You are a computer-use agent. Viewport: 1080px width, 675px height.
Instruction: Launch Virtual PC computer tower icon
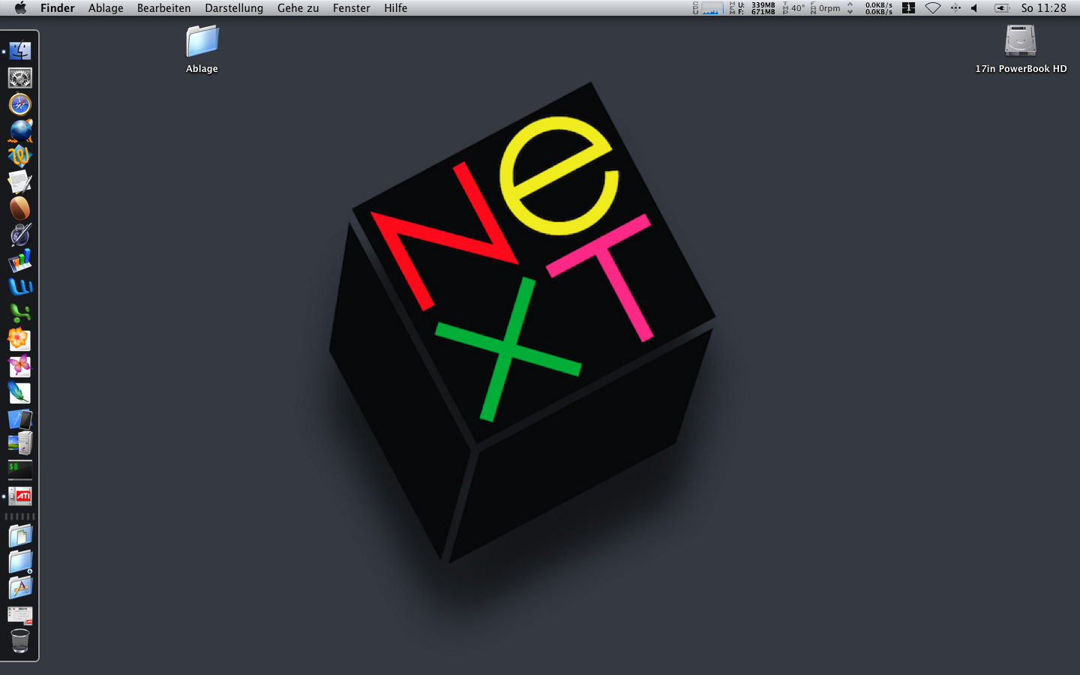point(20,443)
